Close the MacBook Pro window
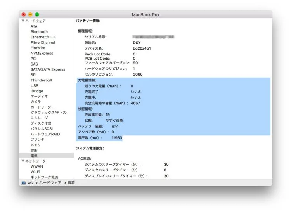This screenshot has height=213, width=291. tap(24, 14)
